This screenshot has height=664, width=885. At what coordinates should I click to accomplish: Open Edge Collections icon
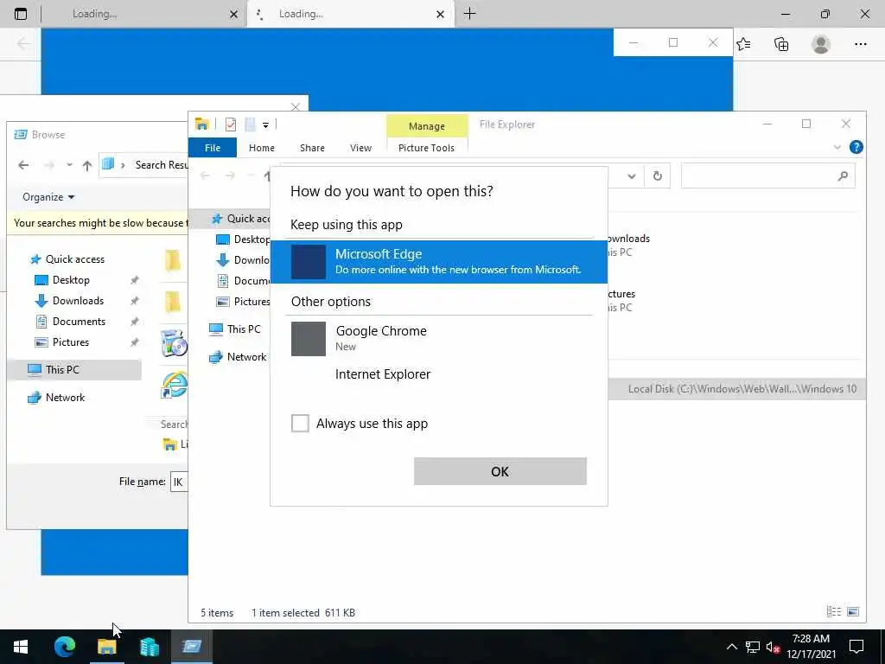pyautogui.click(x=781, y=44)
